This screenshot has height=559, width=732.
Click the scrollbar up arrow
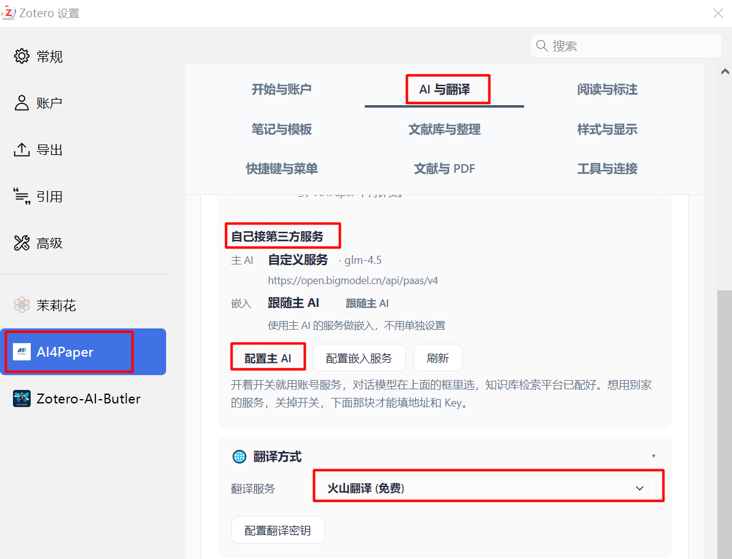pyautogui.click(x=725, y=71)
